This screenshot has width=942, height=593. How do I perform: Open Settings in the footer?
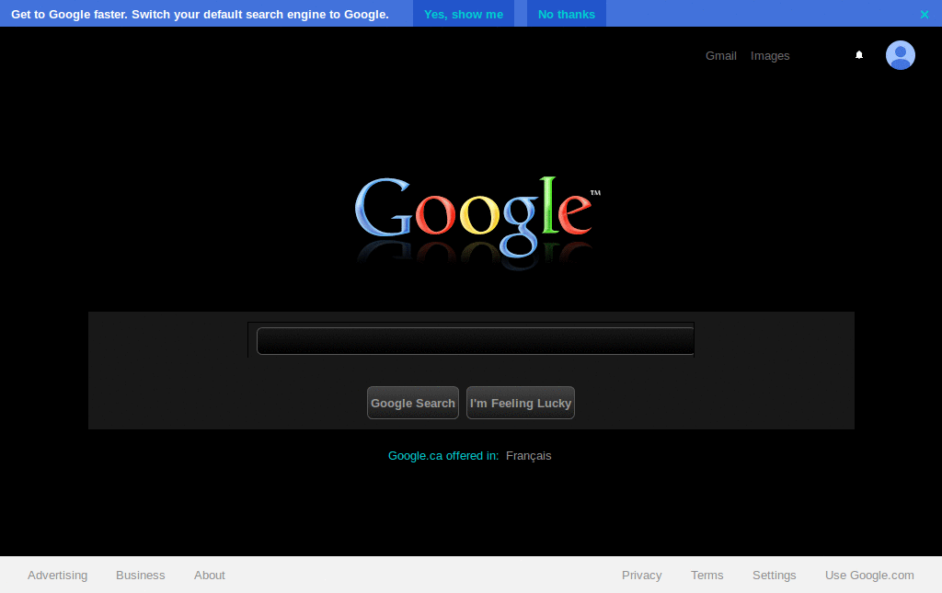(774, 575)
